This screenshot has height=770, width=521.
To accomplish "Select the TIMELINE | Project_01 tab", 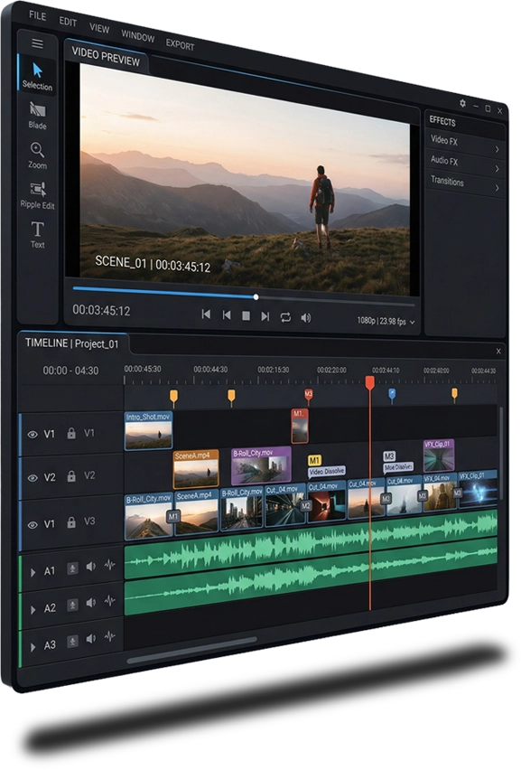I will point(72,343).
